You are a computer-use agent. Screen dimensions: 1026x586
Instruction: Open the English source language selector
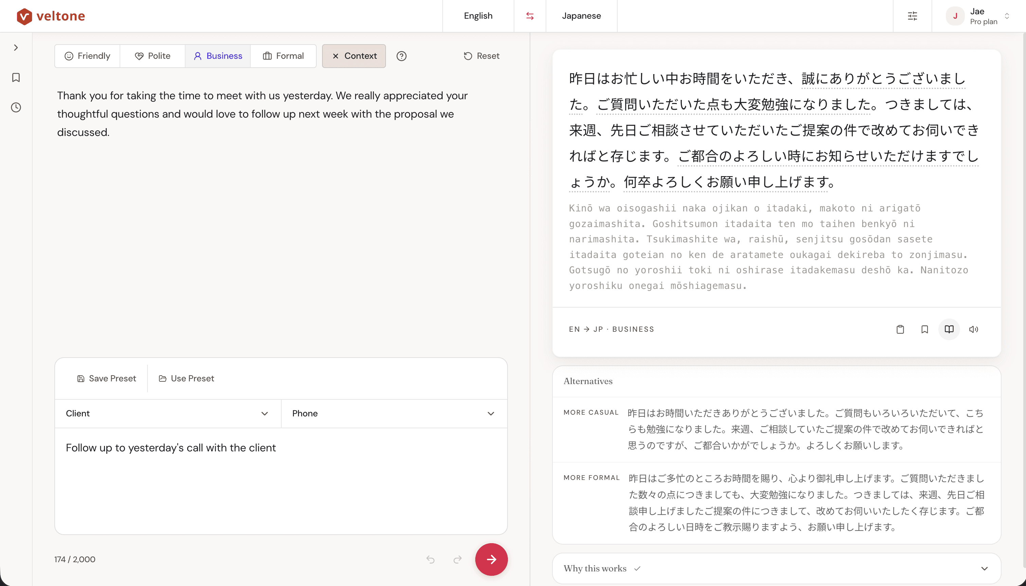478,16
